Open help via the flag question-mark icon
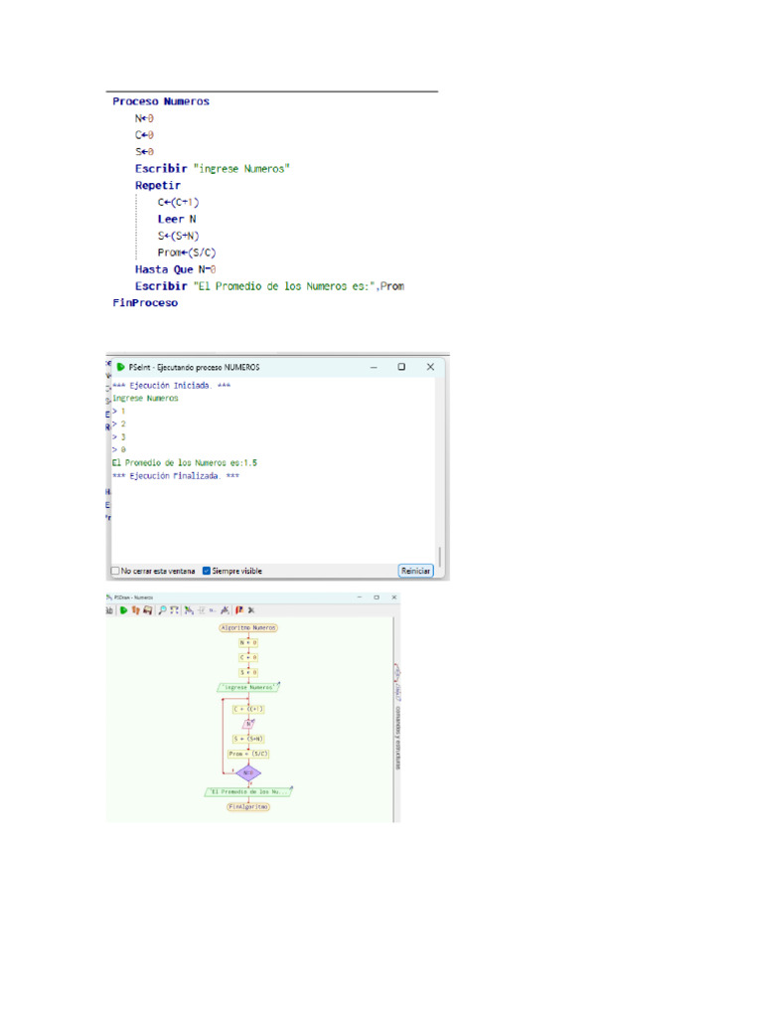 (238, 610)
